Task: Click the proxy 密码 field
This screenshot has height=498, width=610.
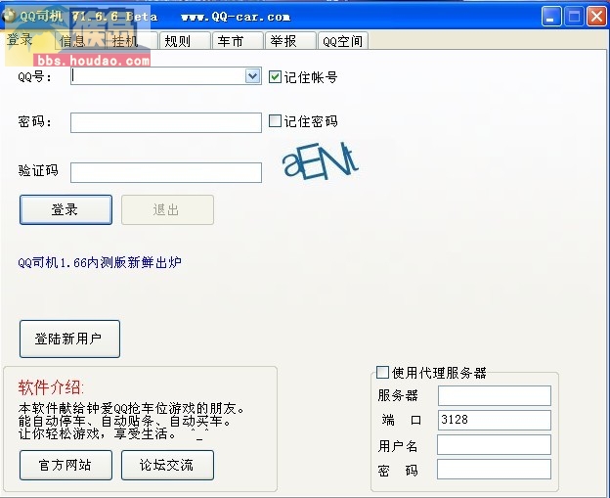Action: (x=494, y=470)
